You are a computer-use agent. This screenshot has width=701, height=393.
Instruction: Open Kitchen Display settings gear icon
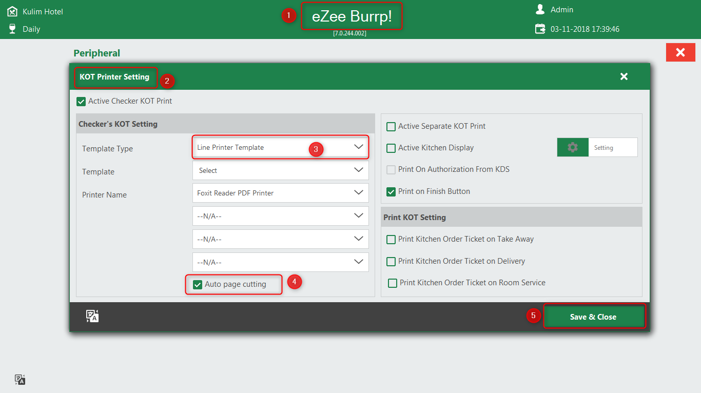(573, 147)
